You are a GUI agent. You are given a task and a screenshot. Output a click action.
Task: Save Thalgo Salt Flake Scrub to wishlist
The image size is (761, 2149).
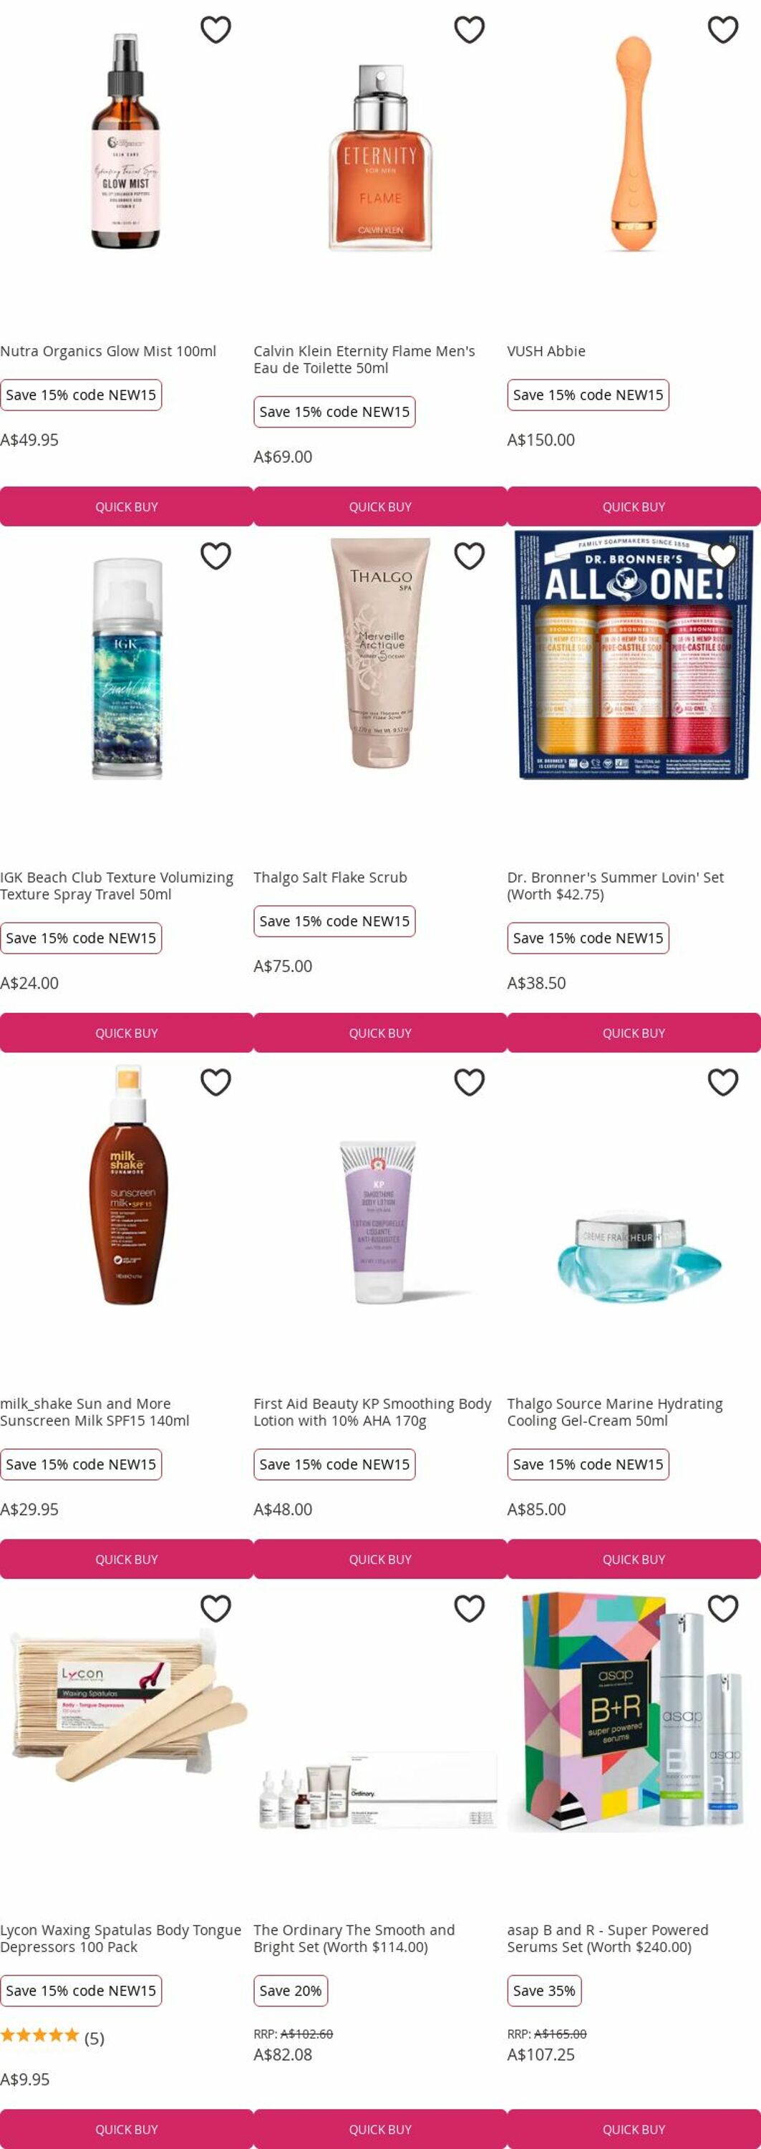(x=469, y=557)
